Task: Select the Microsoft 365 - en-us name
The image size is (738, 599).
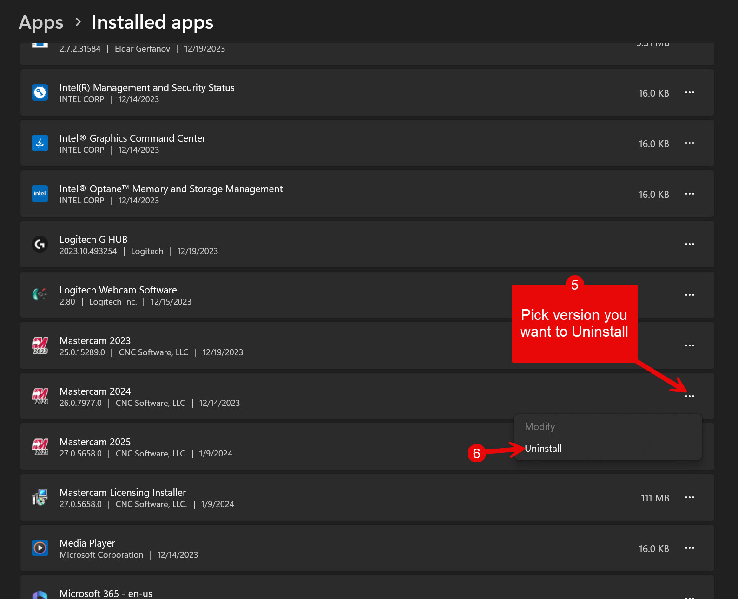Action: point(106,594)
